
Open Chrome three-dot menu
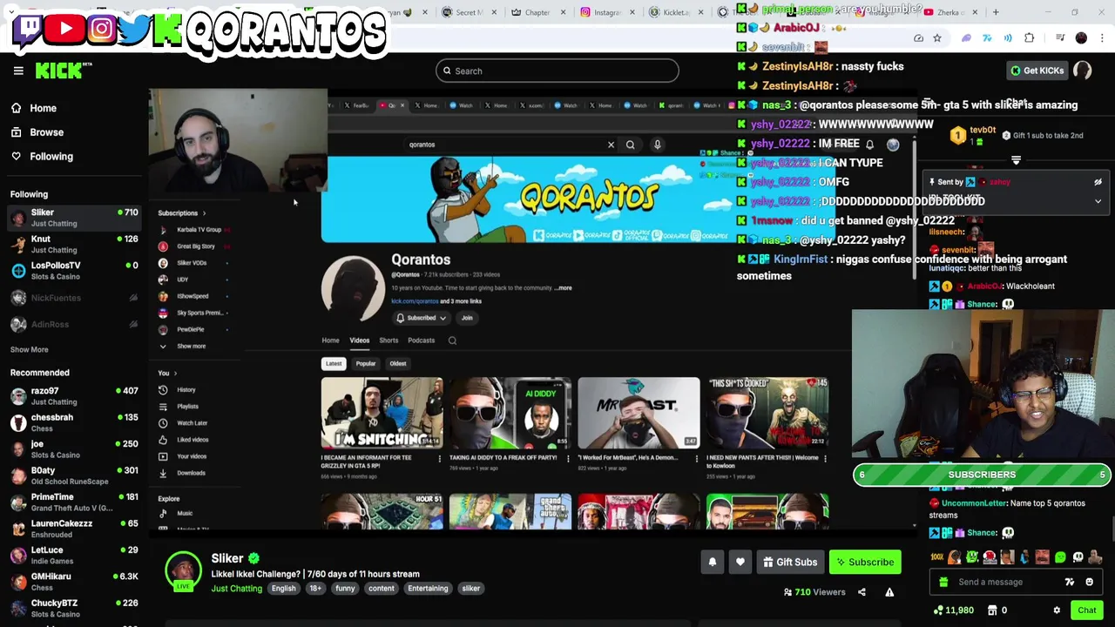pyautogui.click(x=1102, y=38)
